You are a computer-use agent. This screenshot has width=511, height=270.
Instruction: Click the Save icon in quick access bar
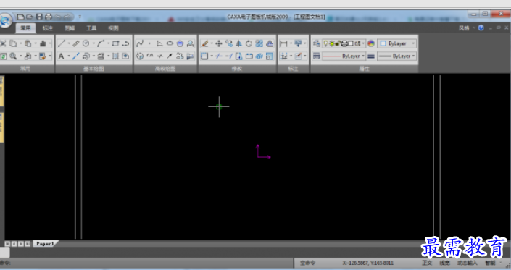39,17
